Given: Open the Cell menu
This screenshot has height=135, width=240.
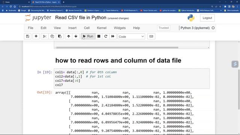Looking at the screenshot, I should coord(87,28).
